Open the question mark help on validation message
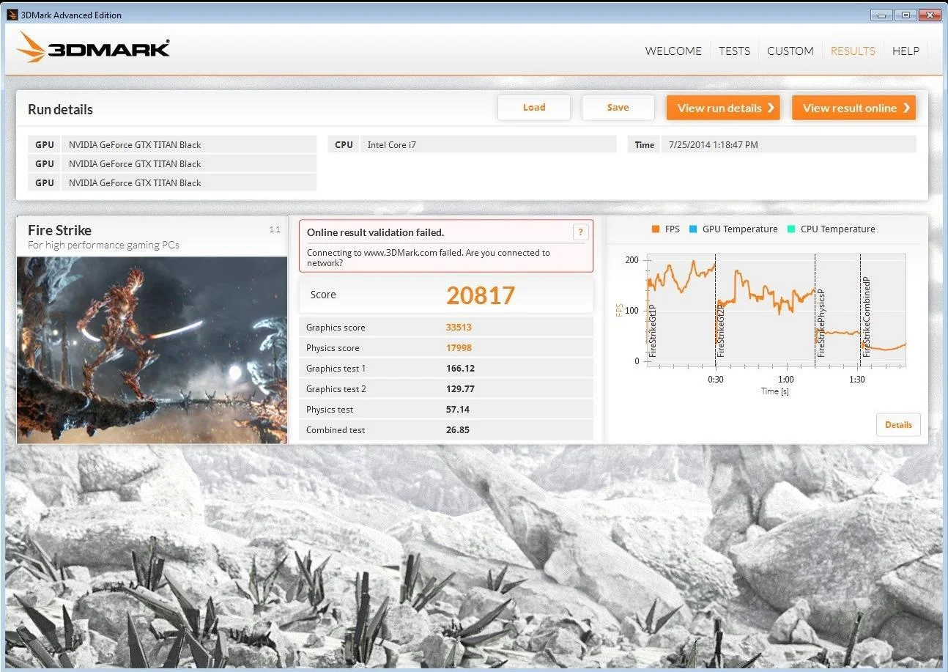This screenshot has height=672, width=948. (580, 232)
